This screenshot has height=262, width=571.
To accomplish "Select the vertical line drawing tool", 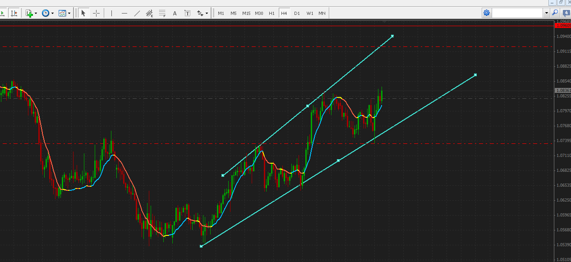I will [111, 13].
